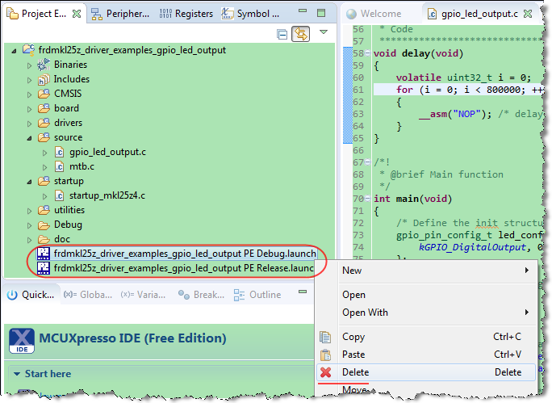Click the MCUXpresso IDE logo icon
The height and width of the screenshot is (403, 552).
[22, 341]
